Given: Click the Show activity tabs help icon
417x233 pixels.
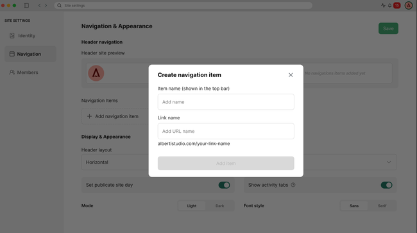Looking at the screenshot, I should click(x=293, y=185).
